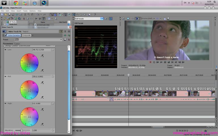Screen dimensions: 218x136
Task: Click the preview Record red button
Action: 150,62
